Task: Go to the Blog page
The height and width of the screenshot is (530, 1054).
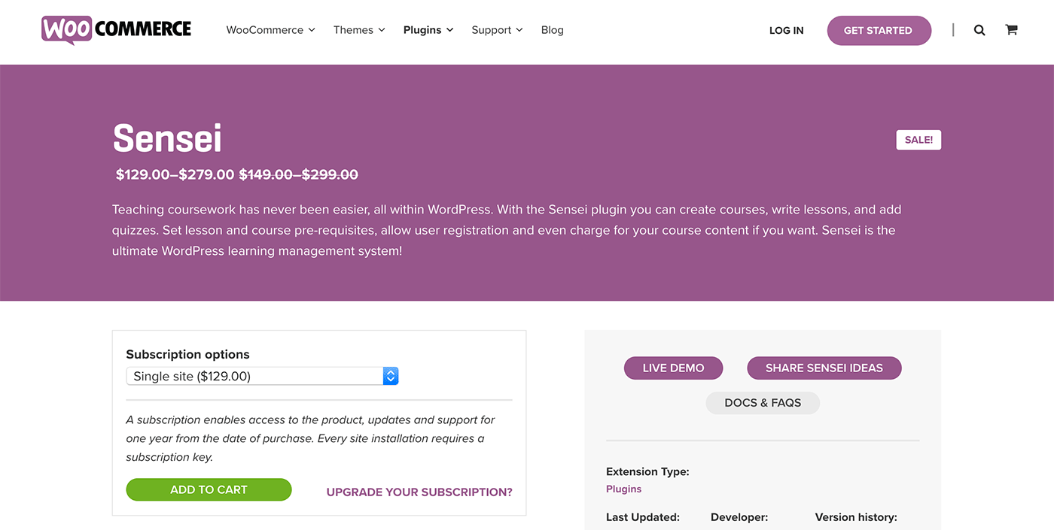Action: (x=553, y=30)
